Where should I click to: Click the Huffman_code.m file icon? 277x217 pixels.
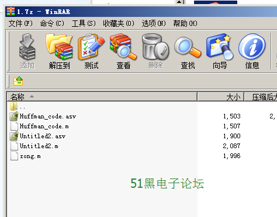coord(14,126)
